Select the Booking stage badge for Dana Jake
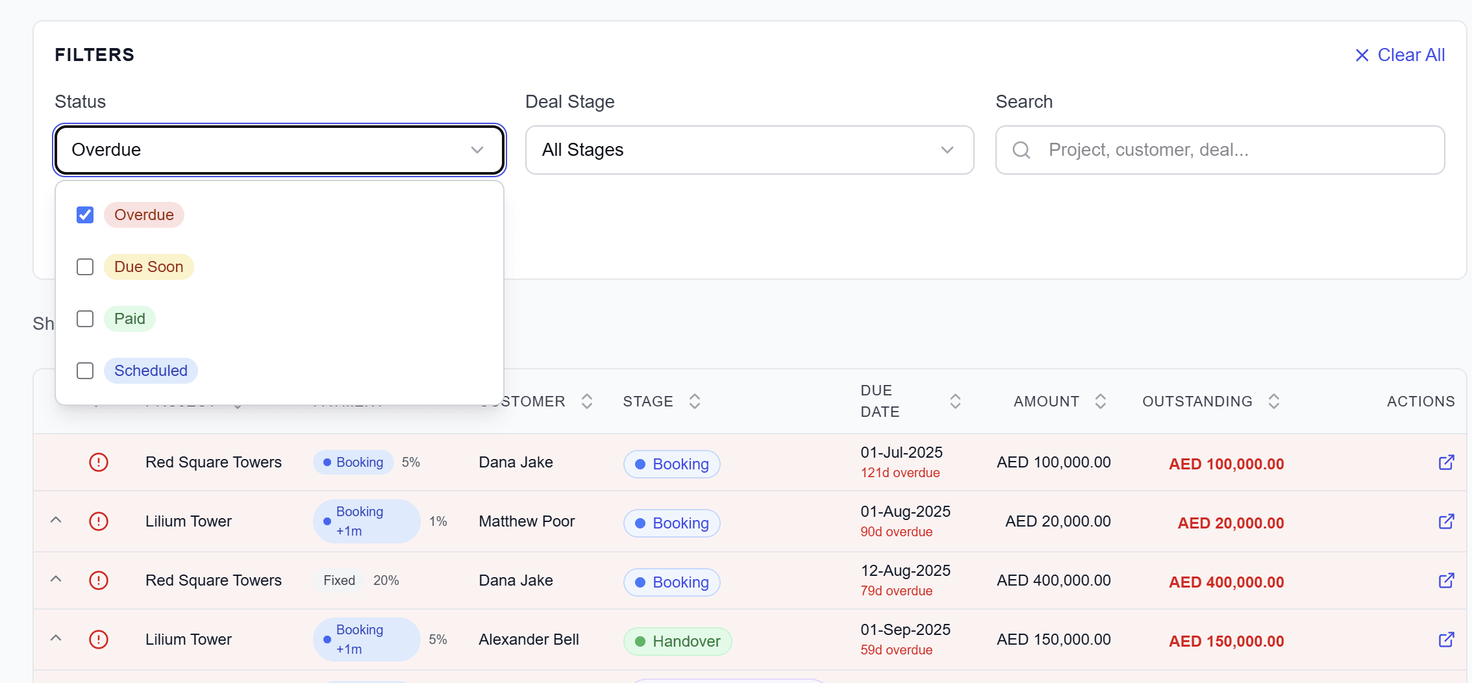Image resolution: width=1472 pixels, height=683 pixels. tap(671, 464)
